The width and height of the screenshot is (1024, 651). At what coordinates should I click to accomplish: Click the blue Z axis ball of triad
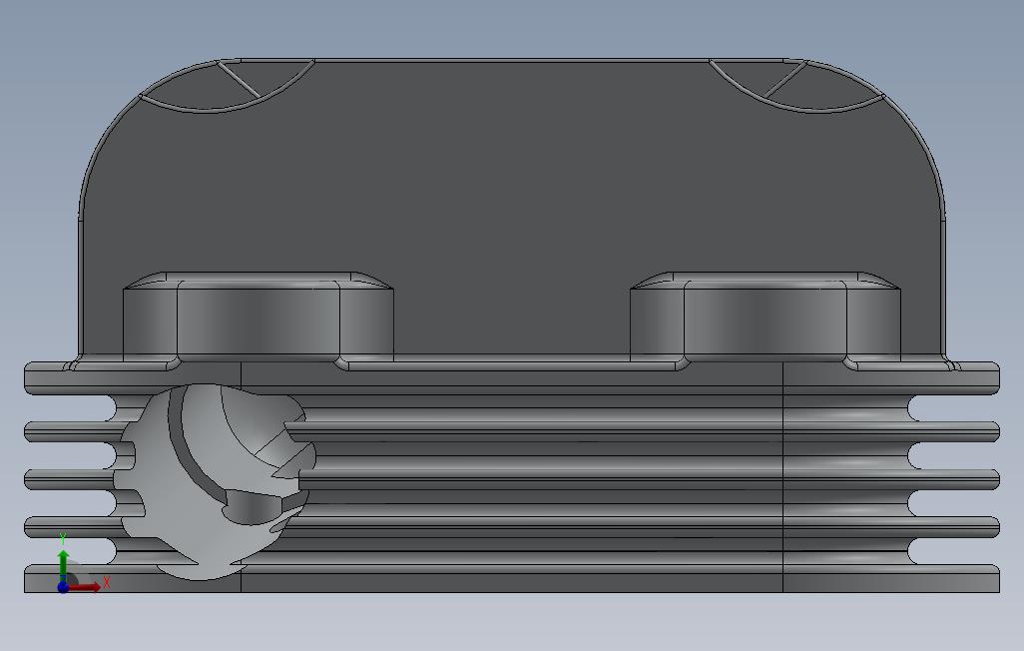click(63, 588)
